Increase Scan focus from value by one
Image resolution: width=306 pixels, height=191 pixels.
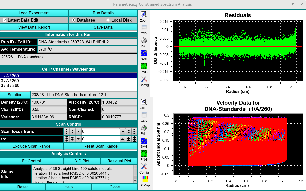pos(123,132)
